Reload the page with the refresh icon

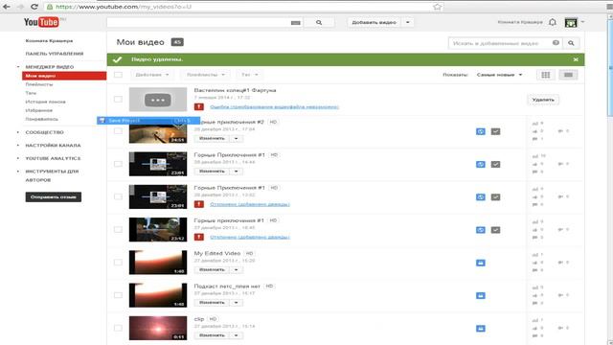(34, 7)
